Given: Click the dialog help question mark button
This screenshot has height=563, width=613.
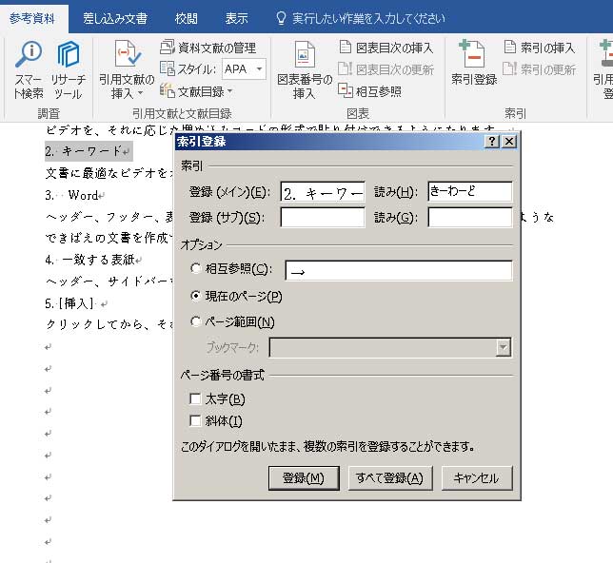Looking at the screenshot, I should [491, 142].
